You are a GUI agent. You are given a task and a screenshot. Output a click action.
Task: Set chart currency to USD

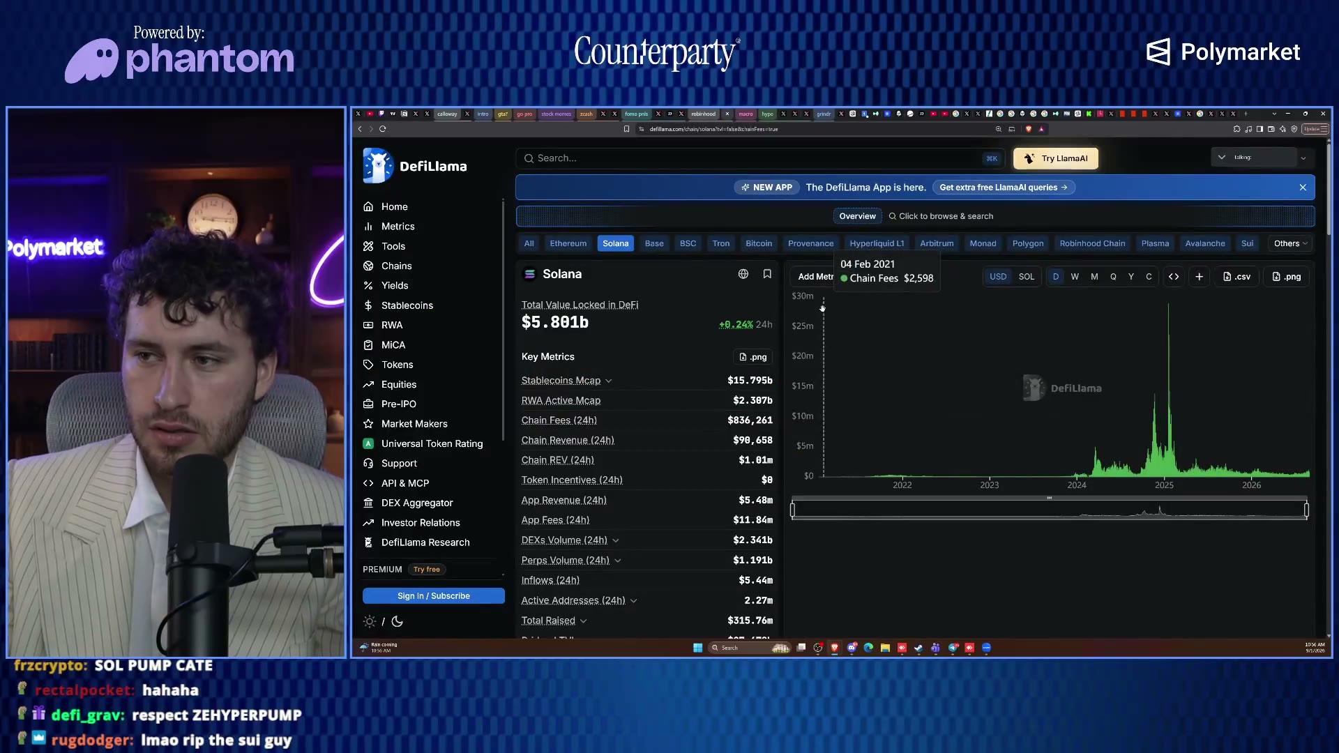[x=998, y=277]
